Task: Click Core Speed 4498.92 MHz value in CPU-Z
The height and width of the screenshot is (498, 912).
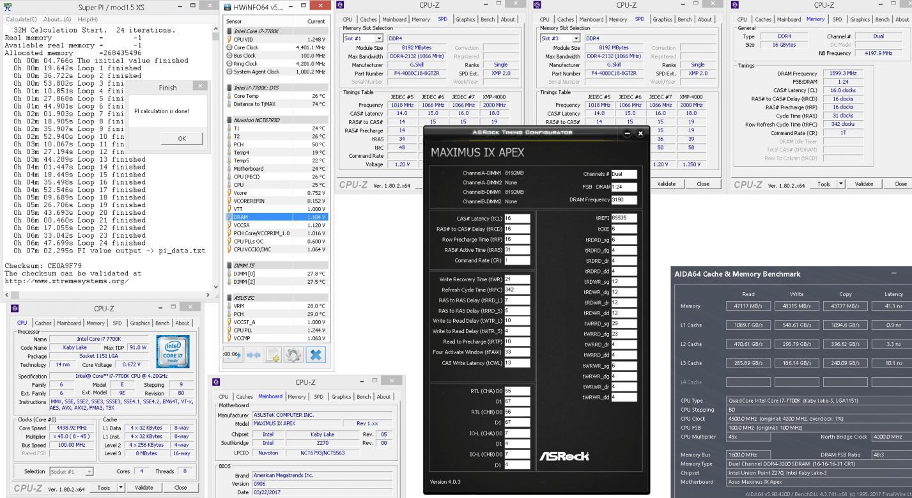Action: tap(71, 428)
